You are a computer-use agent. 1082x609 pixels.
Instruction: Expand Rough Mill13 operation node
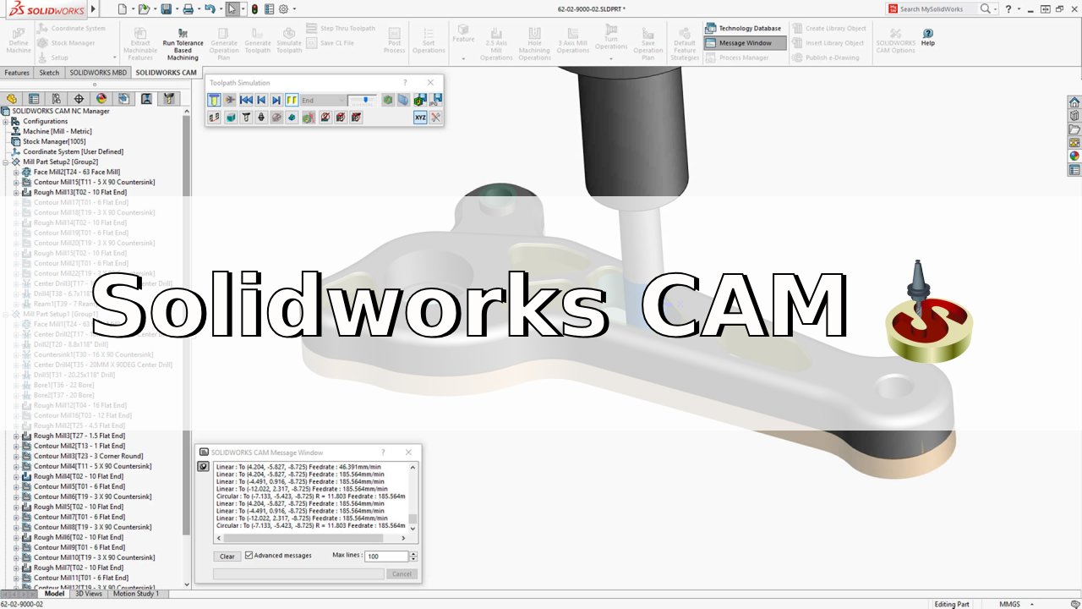coord(15,192)
